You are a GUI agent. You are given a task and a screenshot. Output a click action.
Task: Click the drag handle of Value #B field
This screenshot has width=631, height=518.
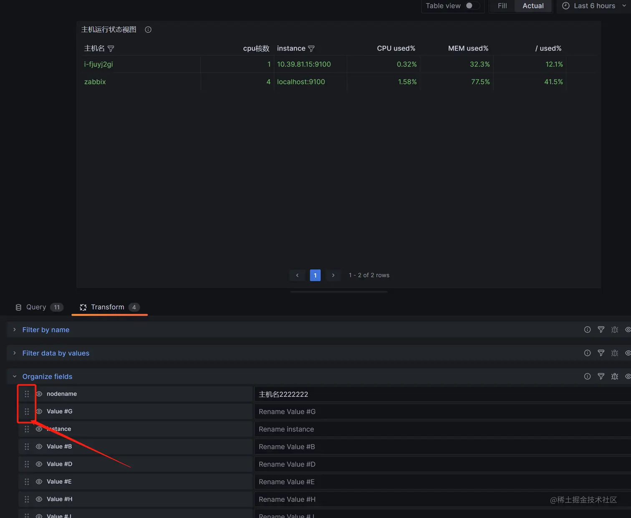27,447
